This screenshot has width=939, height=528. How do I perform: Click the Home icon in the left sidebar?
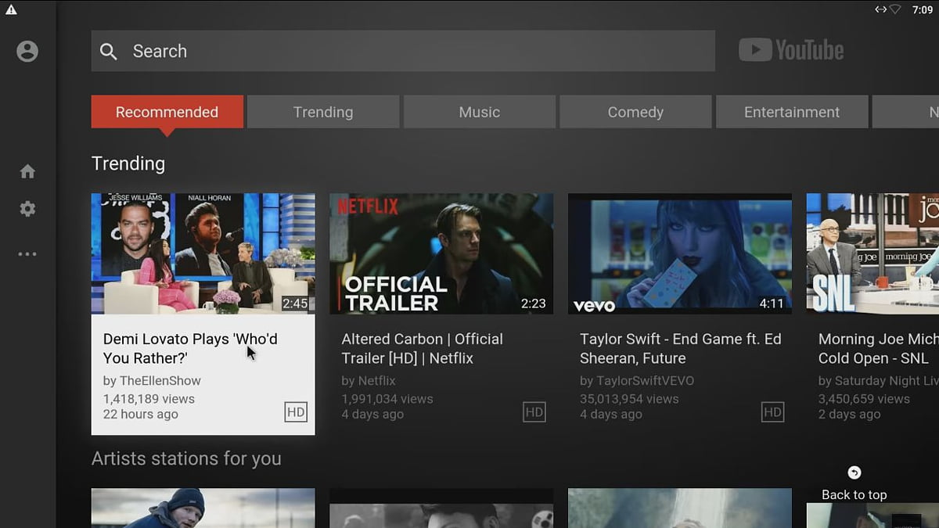27,171
